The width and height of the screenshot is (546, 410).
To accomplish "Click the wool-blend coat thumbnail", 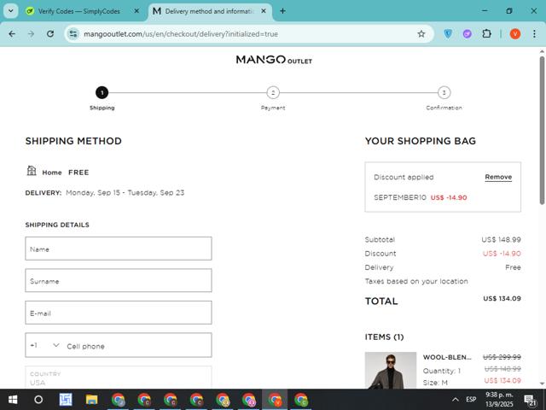I will [x=391, y=370].
